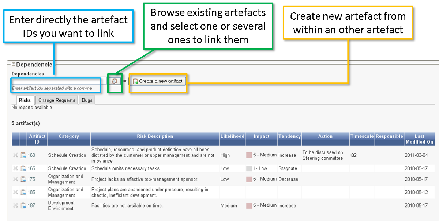
Task: Collapse the Dependencies section
Action: coord(14,64)
